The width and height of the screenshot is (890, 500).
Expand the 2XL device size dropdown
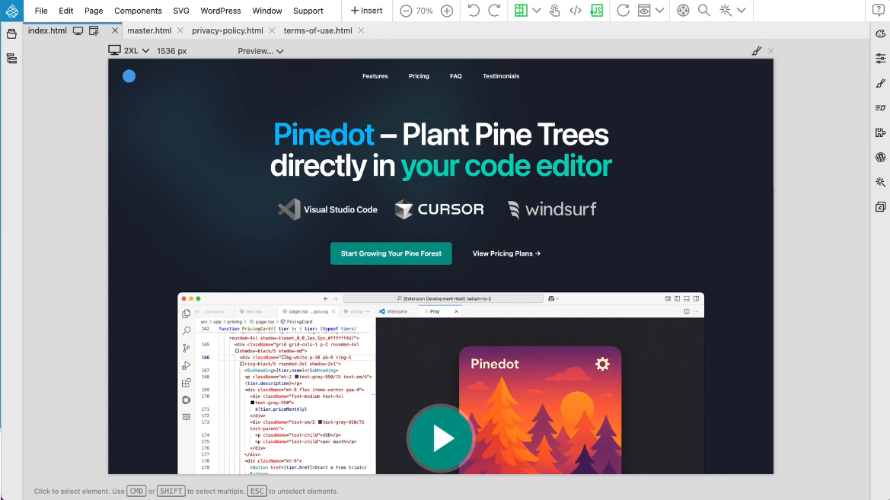point(129,51)
